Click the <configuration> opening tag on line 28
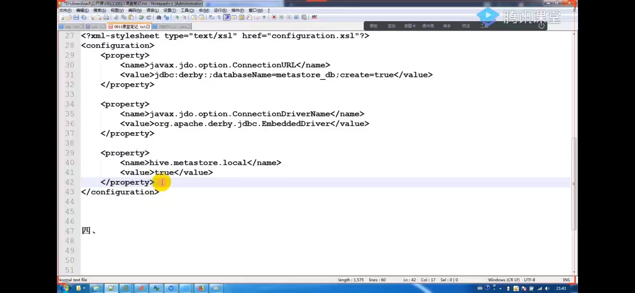This screenshot has width=635, height=293. point(118,46)
